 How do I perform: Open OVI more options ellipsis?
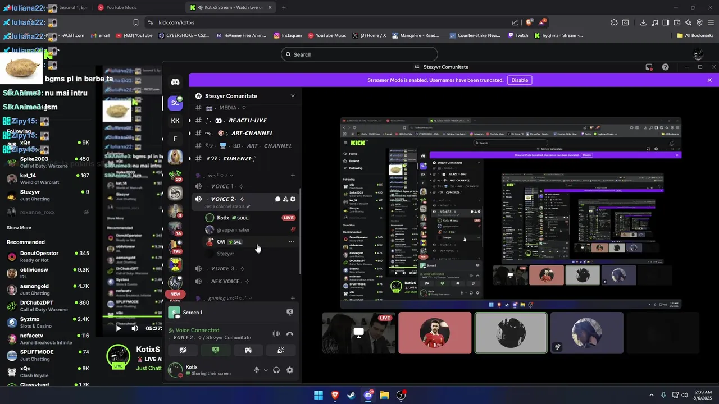click(x=291, y=242)
